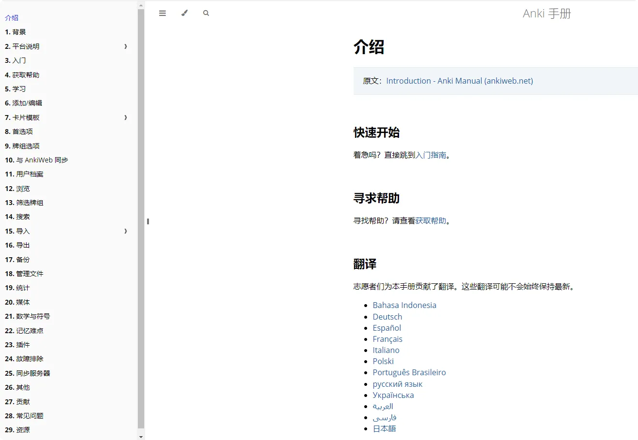Click the 寻求帮助 section heading

pos(377,198)
